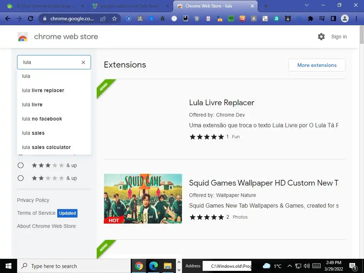364x273 pixels.
Task: Click the taskbar toolbar up arrow
Action: (179, 262)
